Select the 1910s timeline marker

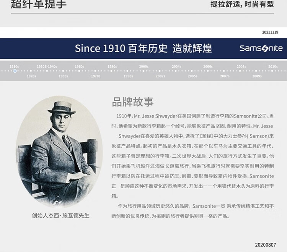point(15,71)
